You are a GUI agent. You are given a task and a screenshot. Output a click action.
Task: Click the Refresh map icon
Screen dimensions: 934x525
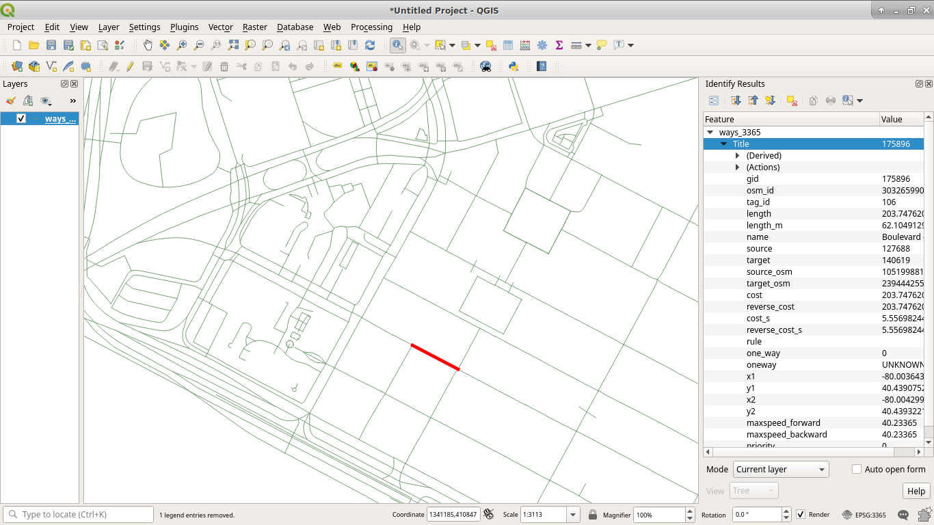pyautogui.click(x=370, y=45)
